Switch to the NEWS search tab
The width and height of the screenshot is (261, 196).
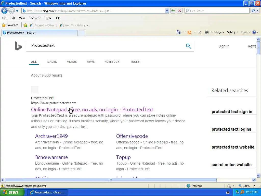90,62
